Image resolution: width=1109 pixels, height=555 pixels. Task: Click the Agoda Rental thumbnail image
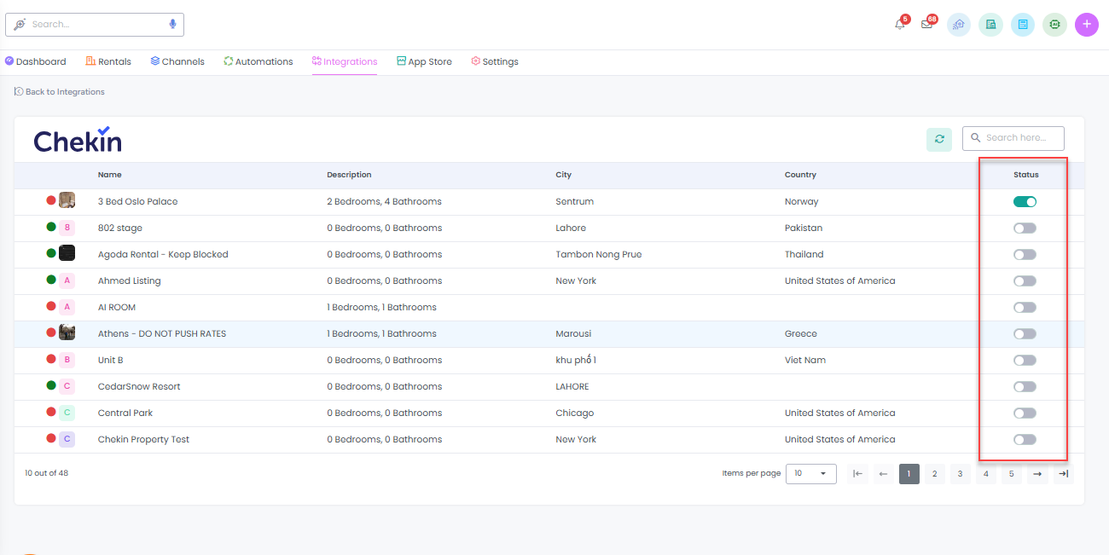click(67, 254)
